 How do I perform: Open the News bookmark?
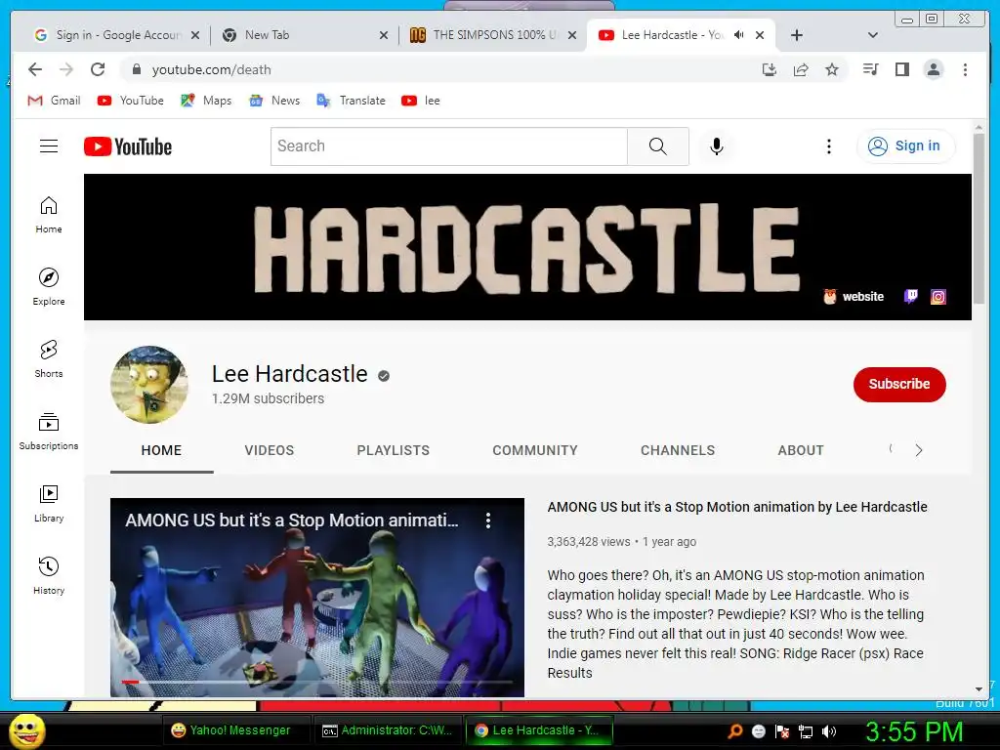274,101
